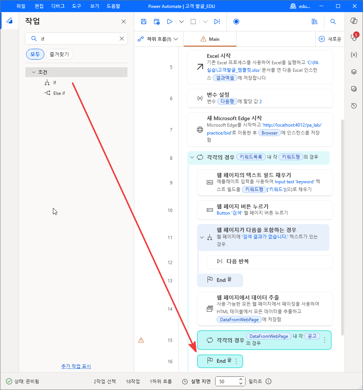
Task: Select the 변수 설정 action on line 6
Action: point(260,99)
